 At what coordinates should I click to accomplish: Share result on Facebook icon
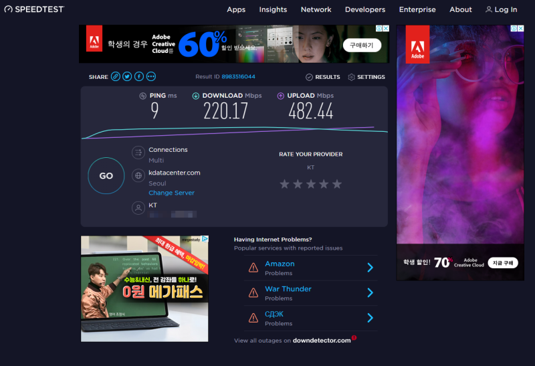tap(139, 76)
